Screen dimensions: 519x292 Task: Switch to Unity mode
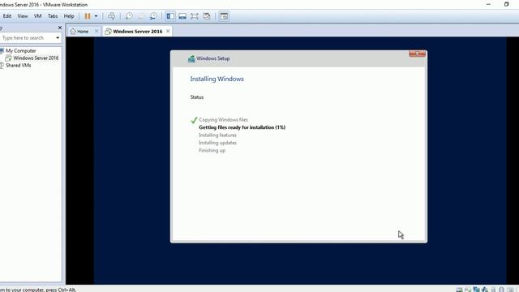click(x=207, y=16)
